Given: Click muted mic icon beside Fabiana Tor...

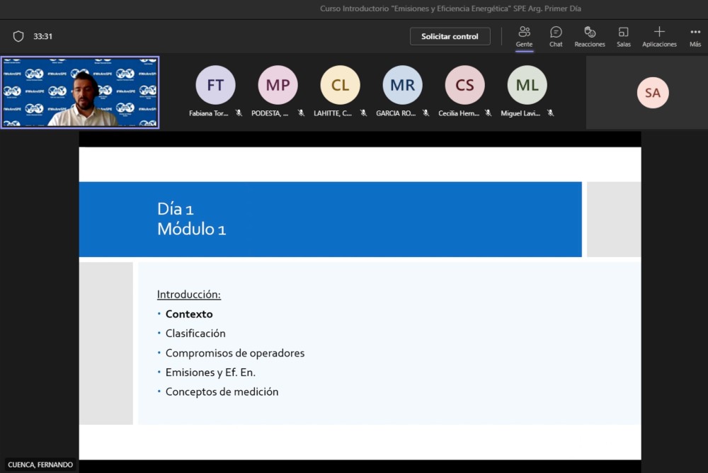Looking at the screenshot, I should coord(239,113).
